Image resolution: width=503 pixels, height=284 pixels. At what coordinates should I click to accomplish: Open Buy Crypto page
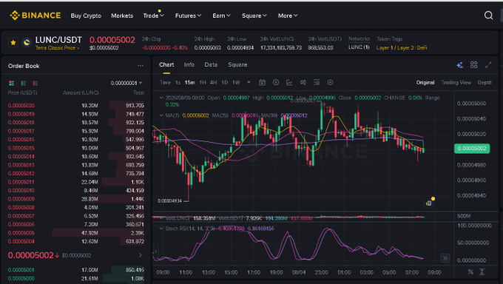[86, 16]
